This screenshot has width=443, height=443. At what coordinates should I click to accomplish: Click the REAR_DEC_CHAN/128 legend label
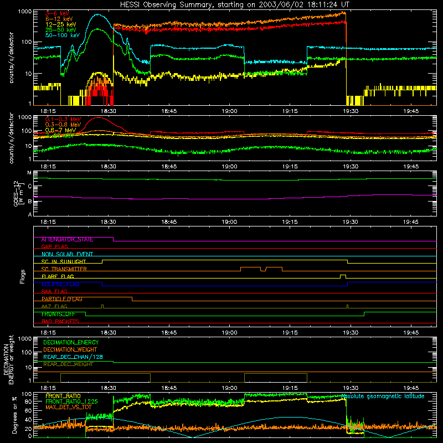pos(73,357)
